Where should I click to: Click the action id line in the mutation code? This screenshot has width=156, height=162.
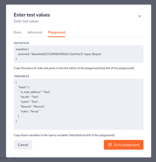click(x=60, y=54)
